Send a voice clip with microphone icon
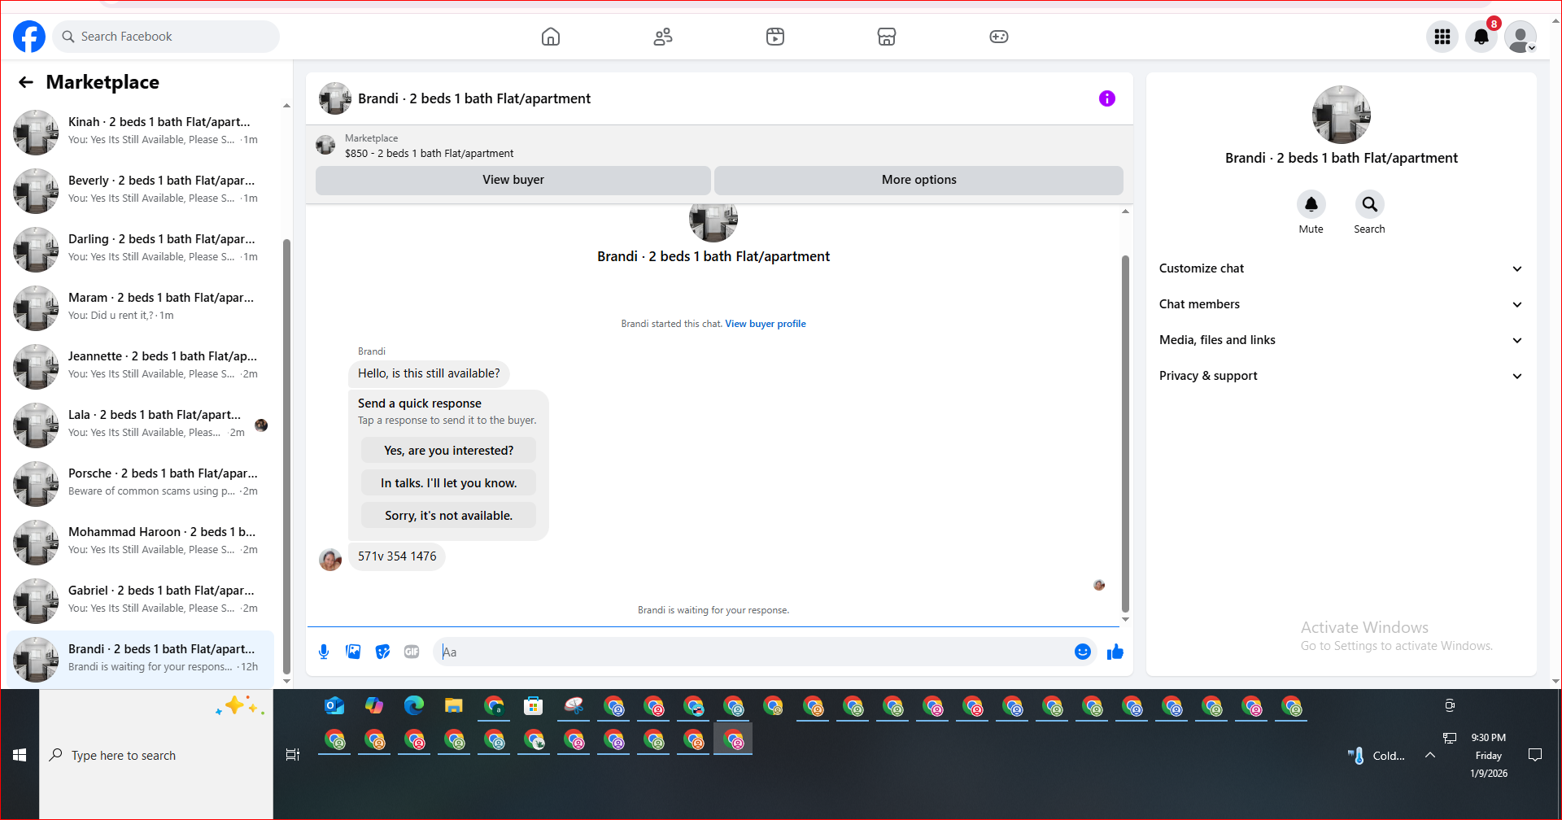The image size is (1562, 820). (324, 652)
